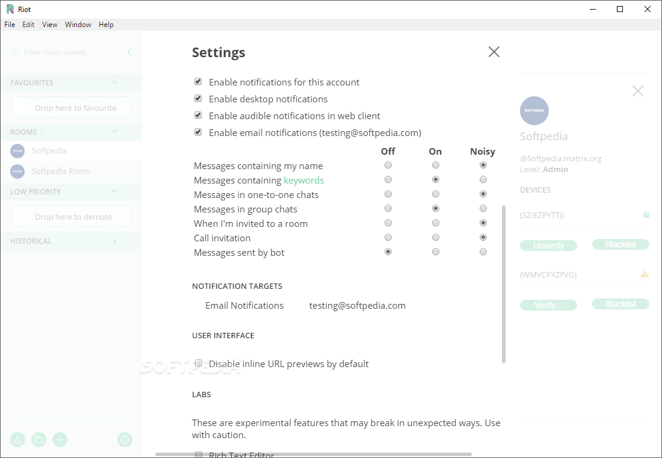Screen dimensions: 662x458
Task: Open the Window menu
Action: pos(78,25)
